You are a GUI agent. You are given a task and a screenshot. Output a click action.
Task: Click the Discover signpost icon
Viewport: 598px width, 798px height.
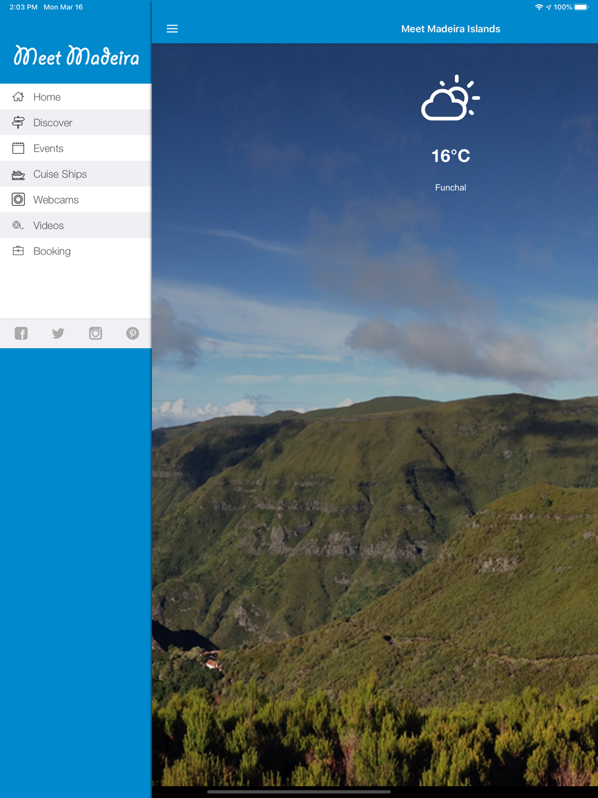click(x=19, y=122)
